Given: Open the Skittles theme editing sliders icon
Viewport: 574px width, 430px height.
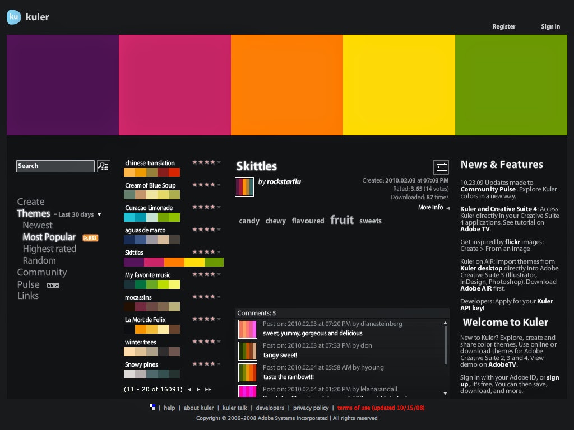Looking at the screenshot, I should click(x=441, y=167).
